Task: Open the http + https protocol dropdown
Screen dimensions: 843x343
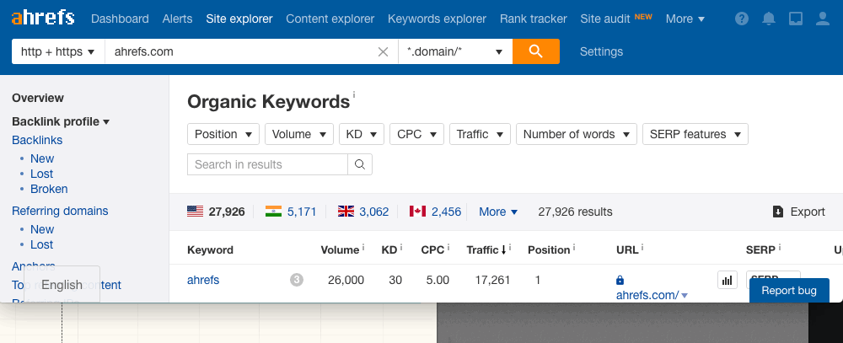Action: coord(57,51)
